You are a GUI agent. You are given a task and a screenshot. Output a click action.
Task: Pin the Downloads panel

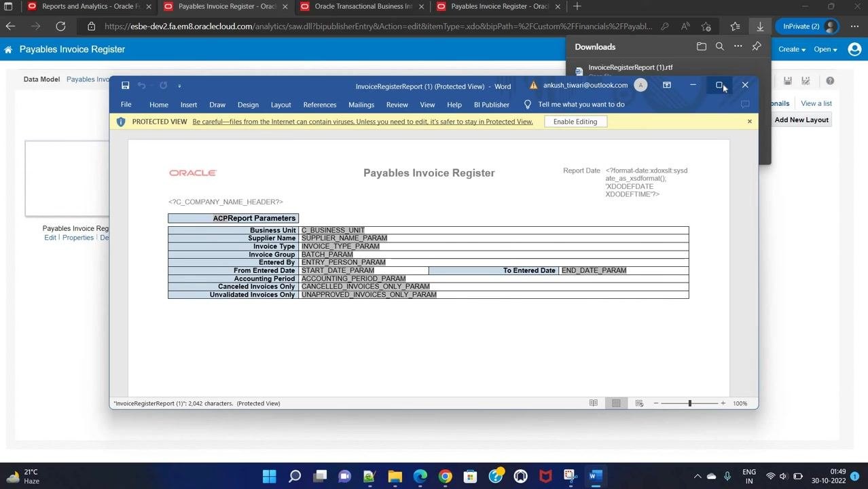(x=757, y=47)
